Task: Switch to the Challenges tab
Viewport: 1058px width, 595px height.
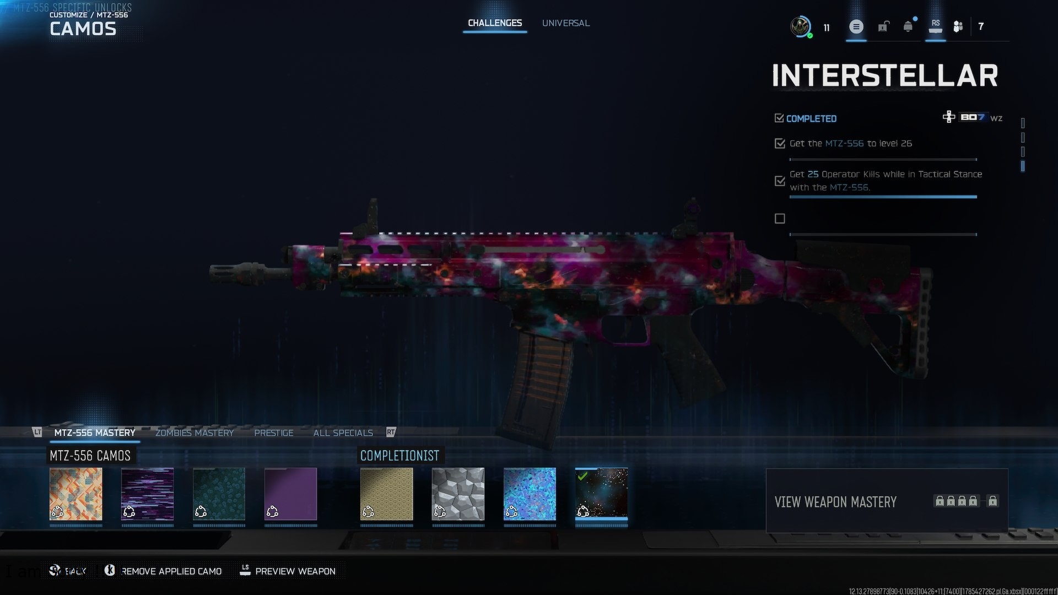Action: [495, 23]
